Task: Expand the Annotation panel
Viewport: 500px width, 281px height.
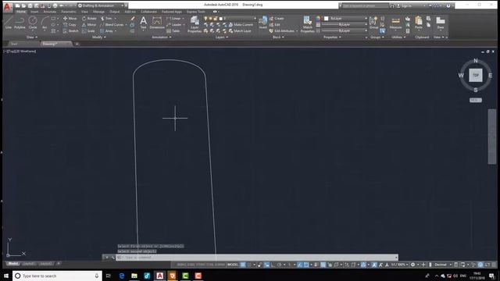Action: [x=162, y=37]
